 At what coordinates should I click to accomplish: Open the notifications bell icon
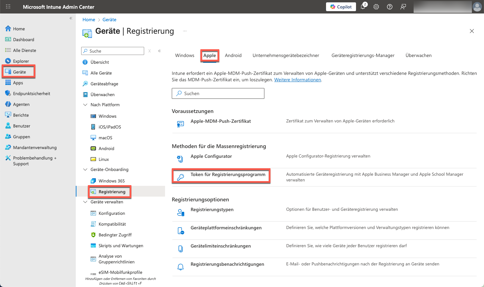363,7
